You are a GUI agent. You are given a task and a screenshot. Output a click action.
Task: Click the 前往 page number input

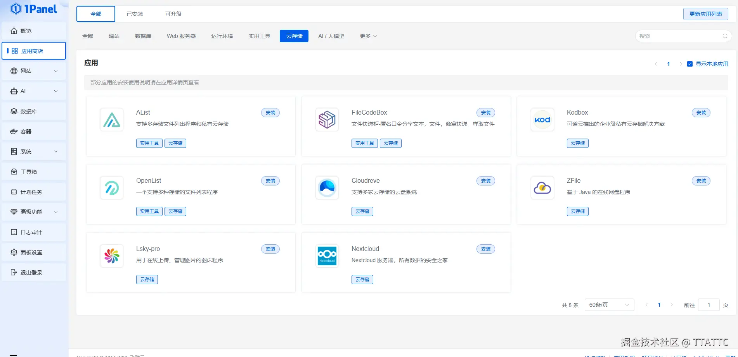click(709, 305)
